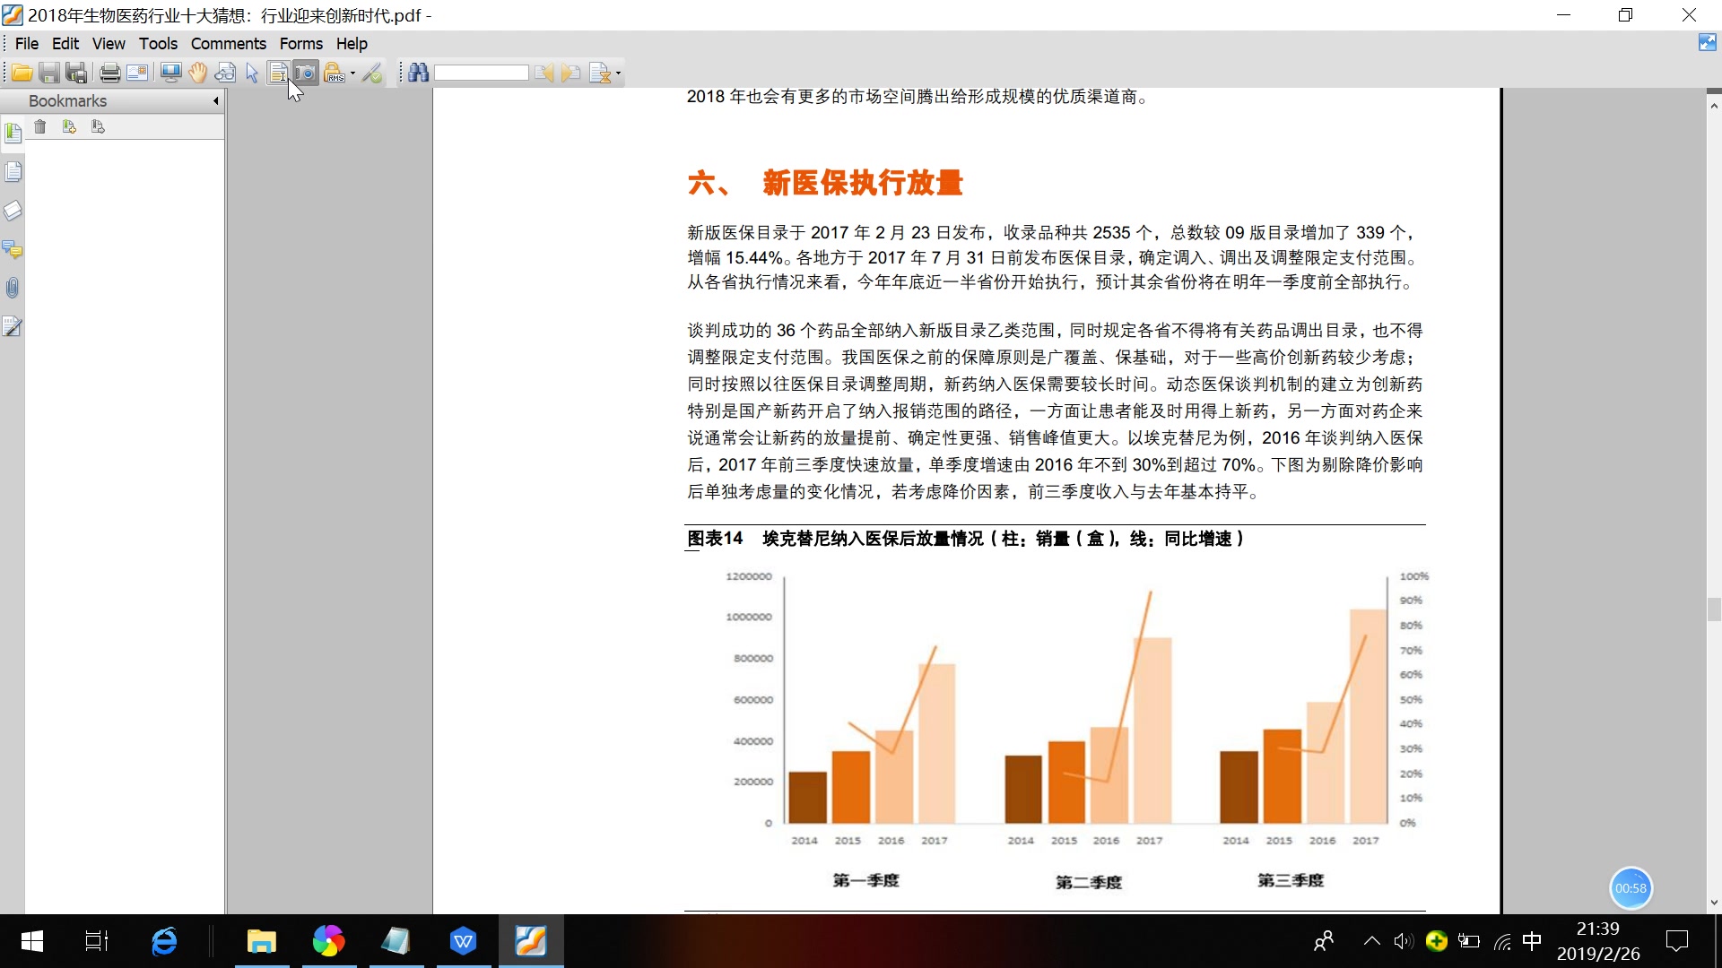Open the Comments panel in the sidebar
Screen dimensions: 1722x968
coord(13,249)
